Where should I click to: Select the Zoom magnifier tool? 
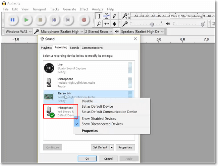99,24
